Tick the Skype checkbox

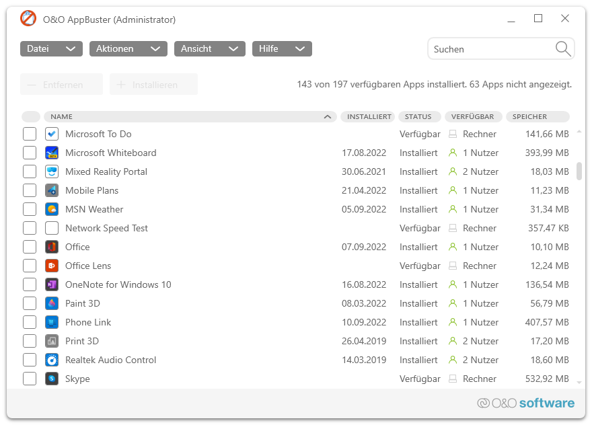coord(30,379)
